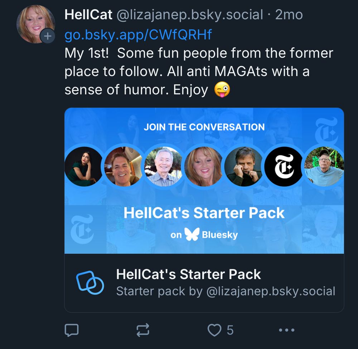Open HellCat's profile picture beside the post
Image resolution: width=358 pixels, height=349 pixels.
(34, 23)
